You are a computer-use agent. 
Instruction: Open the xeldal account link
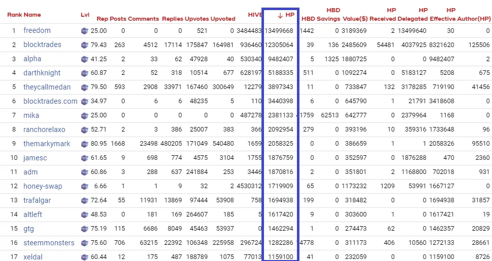click(x=33, y=257)
